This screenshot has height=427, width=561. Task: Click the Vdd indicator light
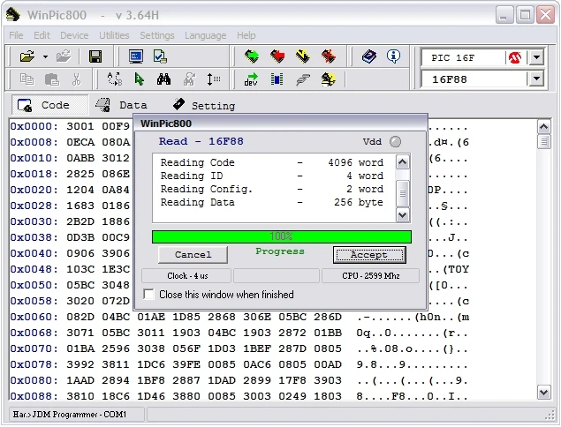395,141
